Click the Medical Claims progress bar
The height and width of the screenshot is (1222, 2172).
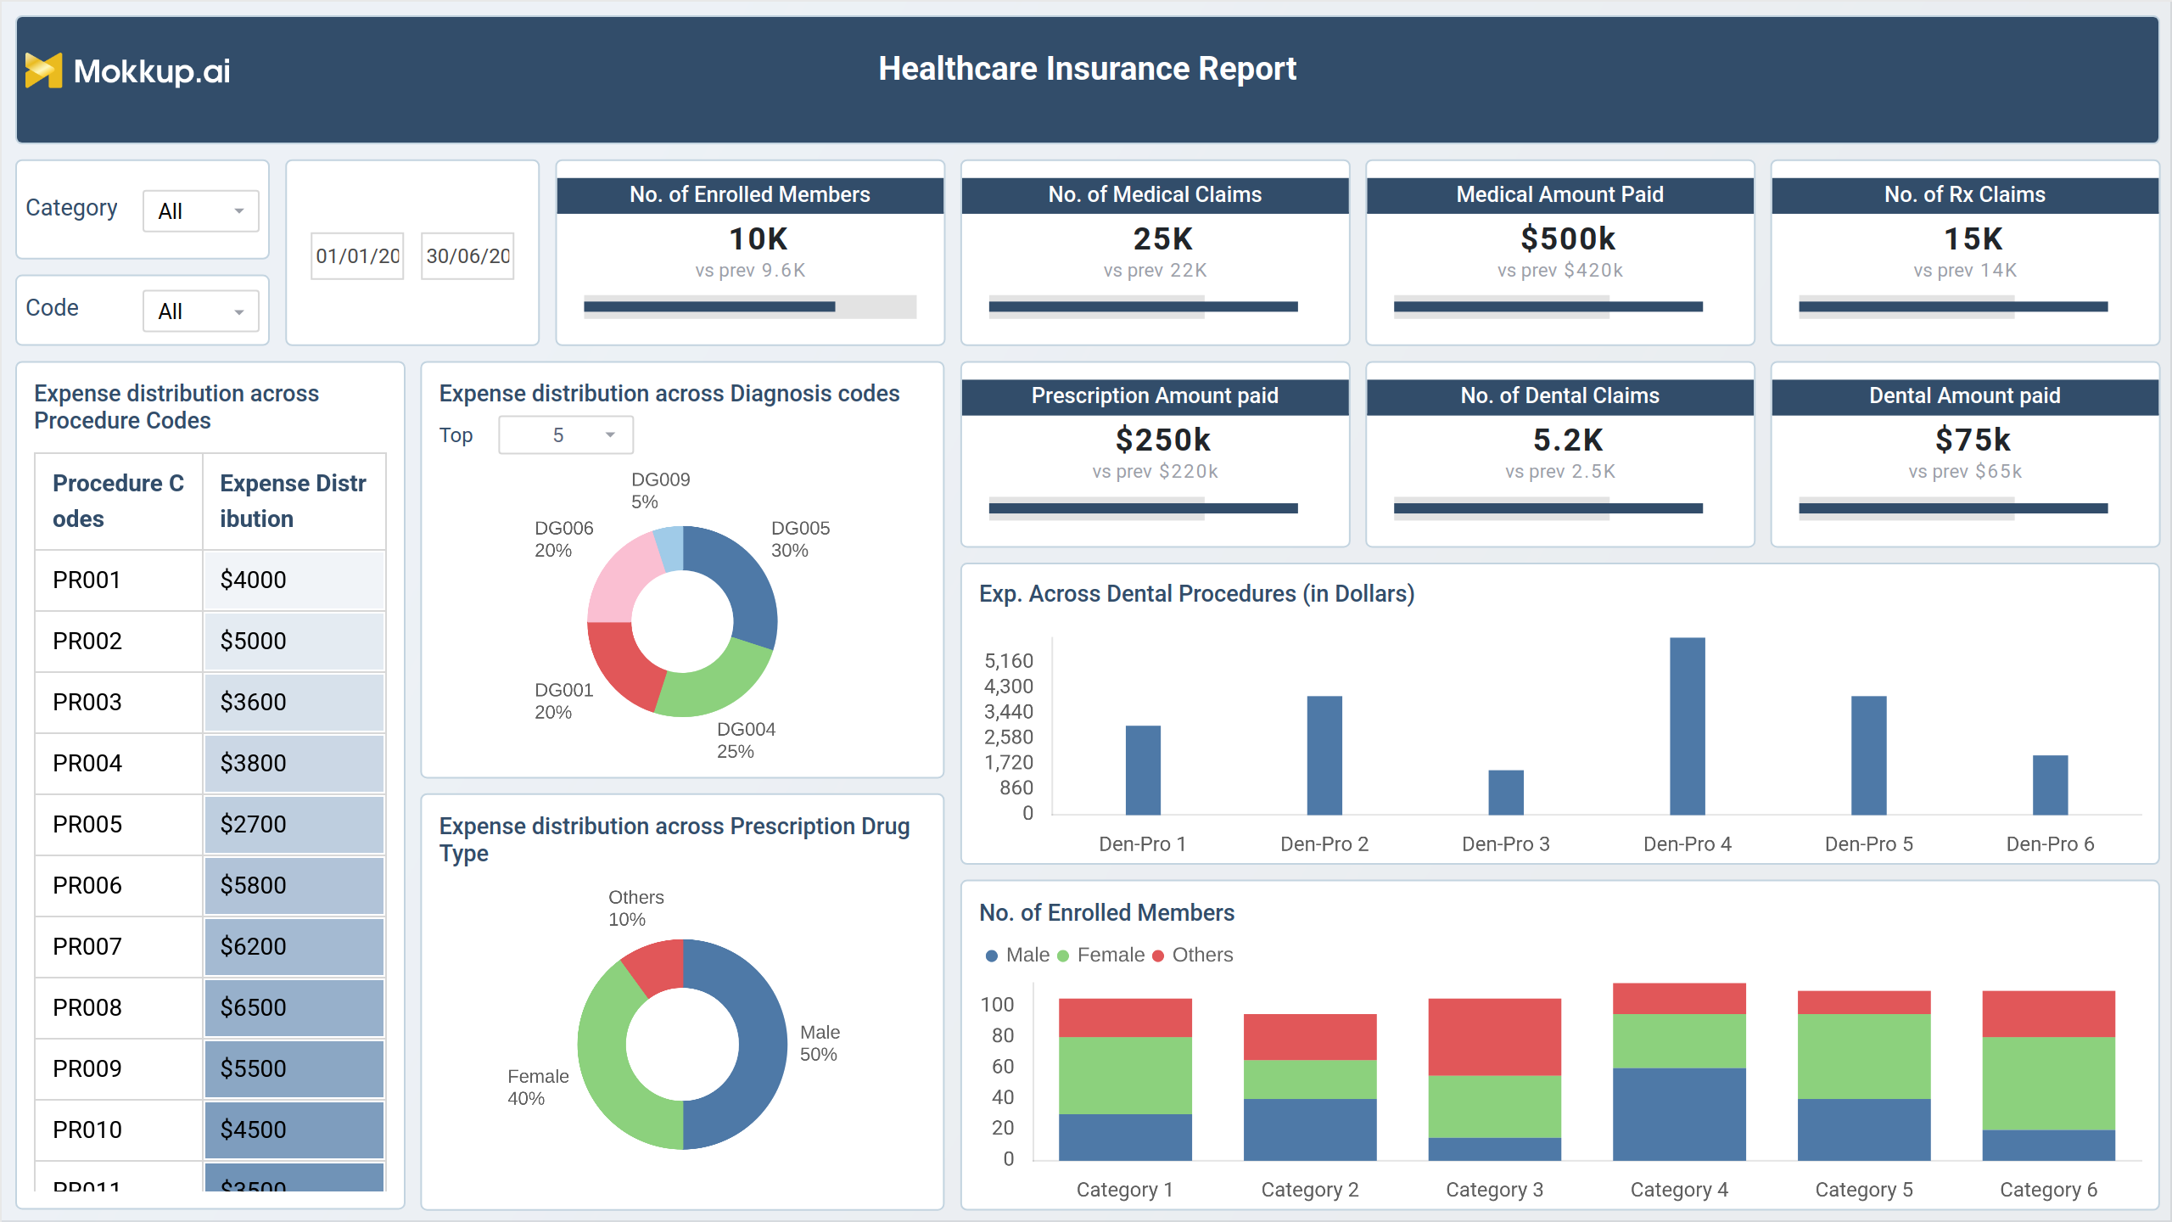[x=1143, y=307]
